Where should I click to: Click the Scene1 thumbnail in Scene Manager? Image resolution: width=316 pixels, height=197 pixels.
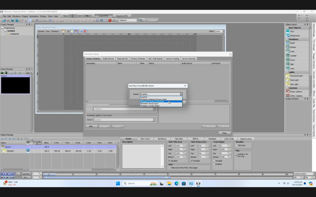(x=15, y=86)
